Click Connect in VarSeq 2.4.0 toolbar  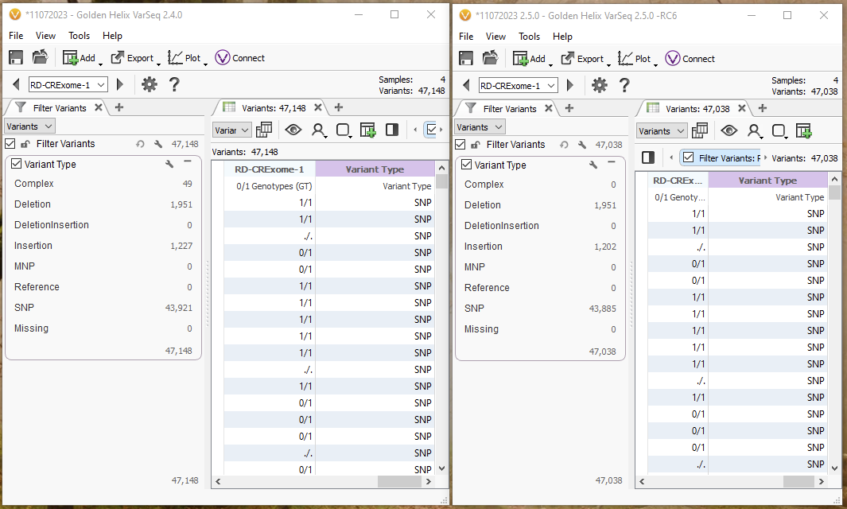pos(240,58)
